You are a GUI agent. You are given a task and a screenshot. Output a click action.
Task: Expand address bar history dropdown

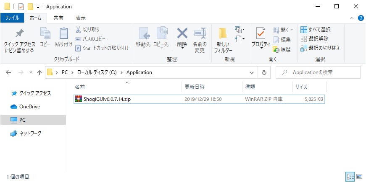(252, 72)
